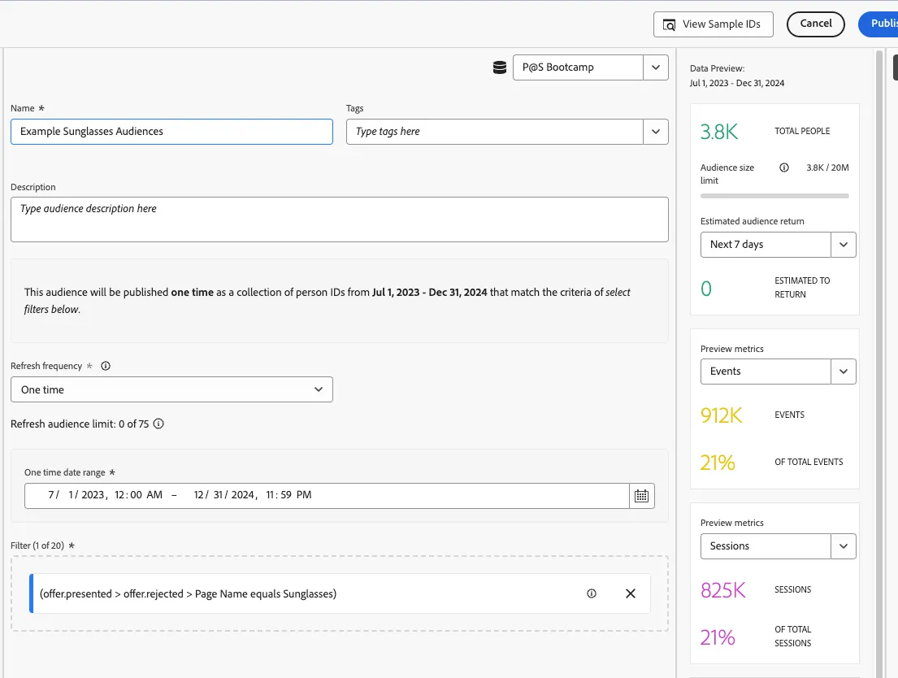The width and height of the screenshot is (898, 678).
Task: Open the calendar date picker icon
Action: click(641, 496)
